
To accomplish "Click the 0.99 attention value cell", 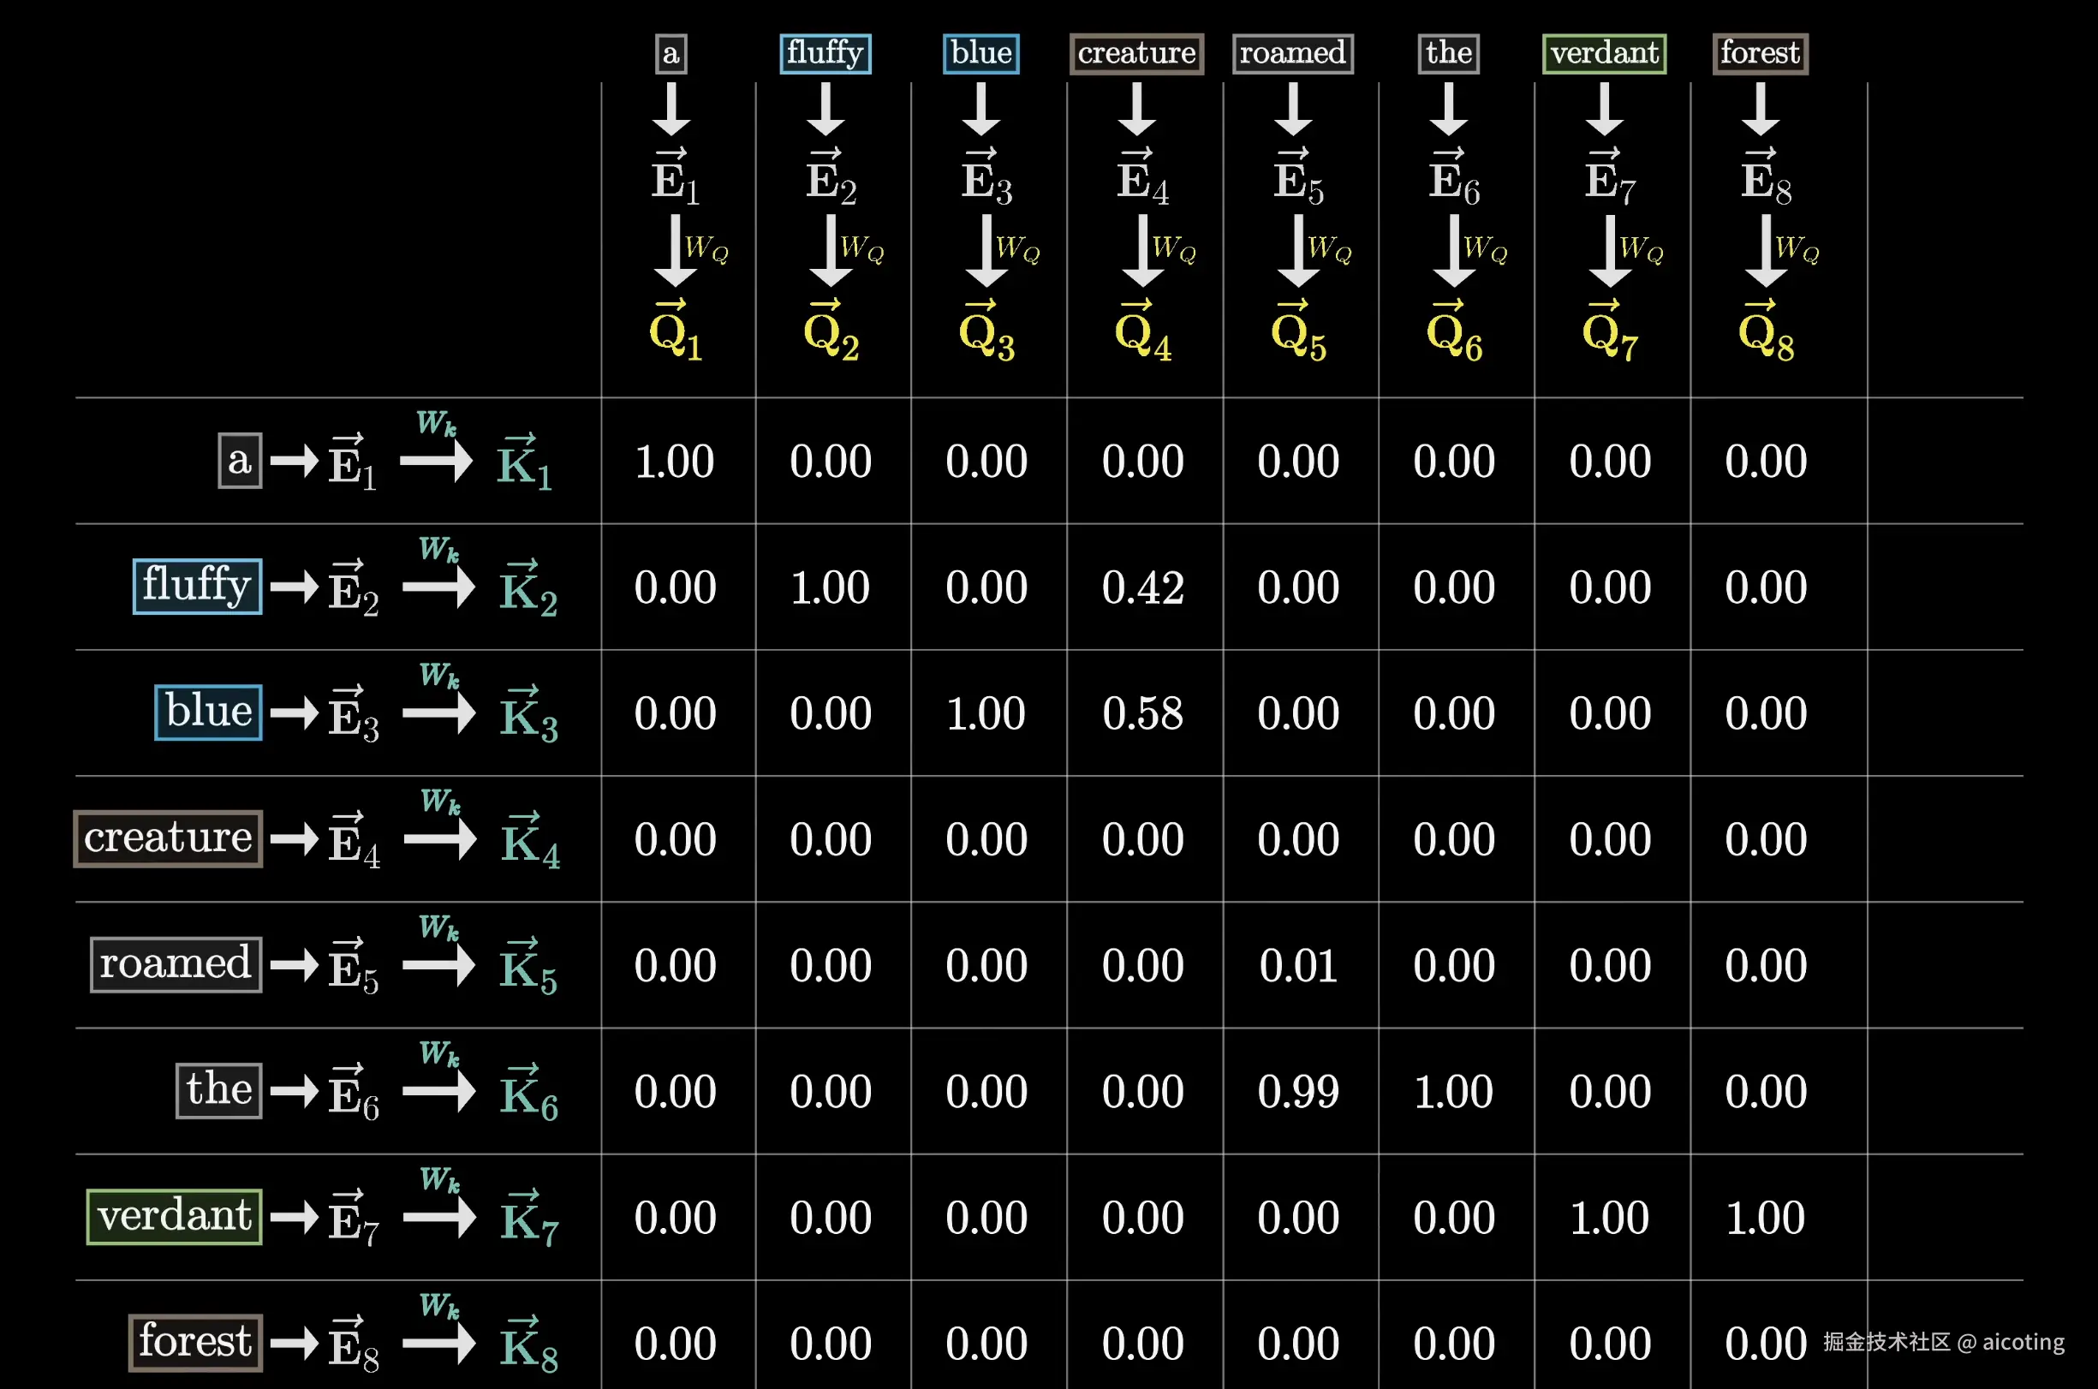I will [1297, 1091].
